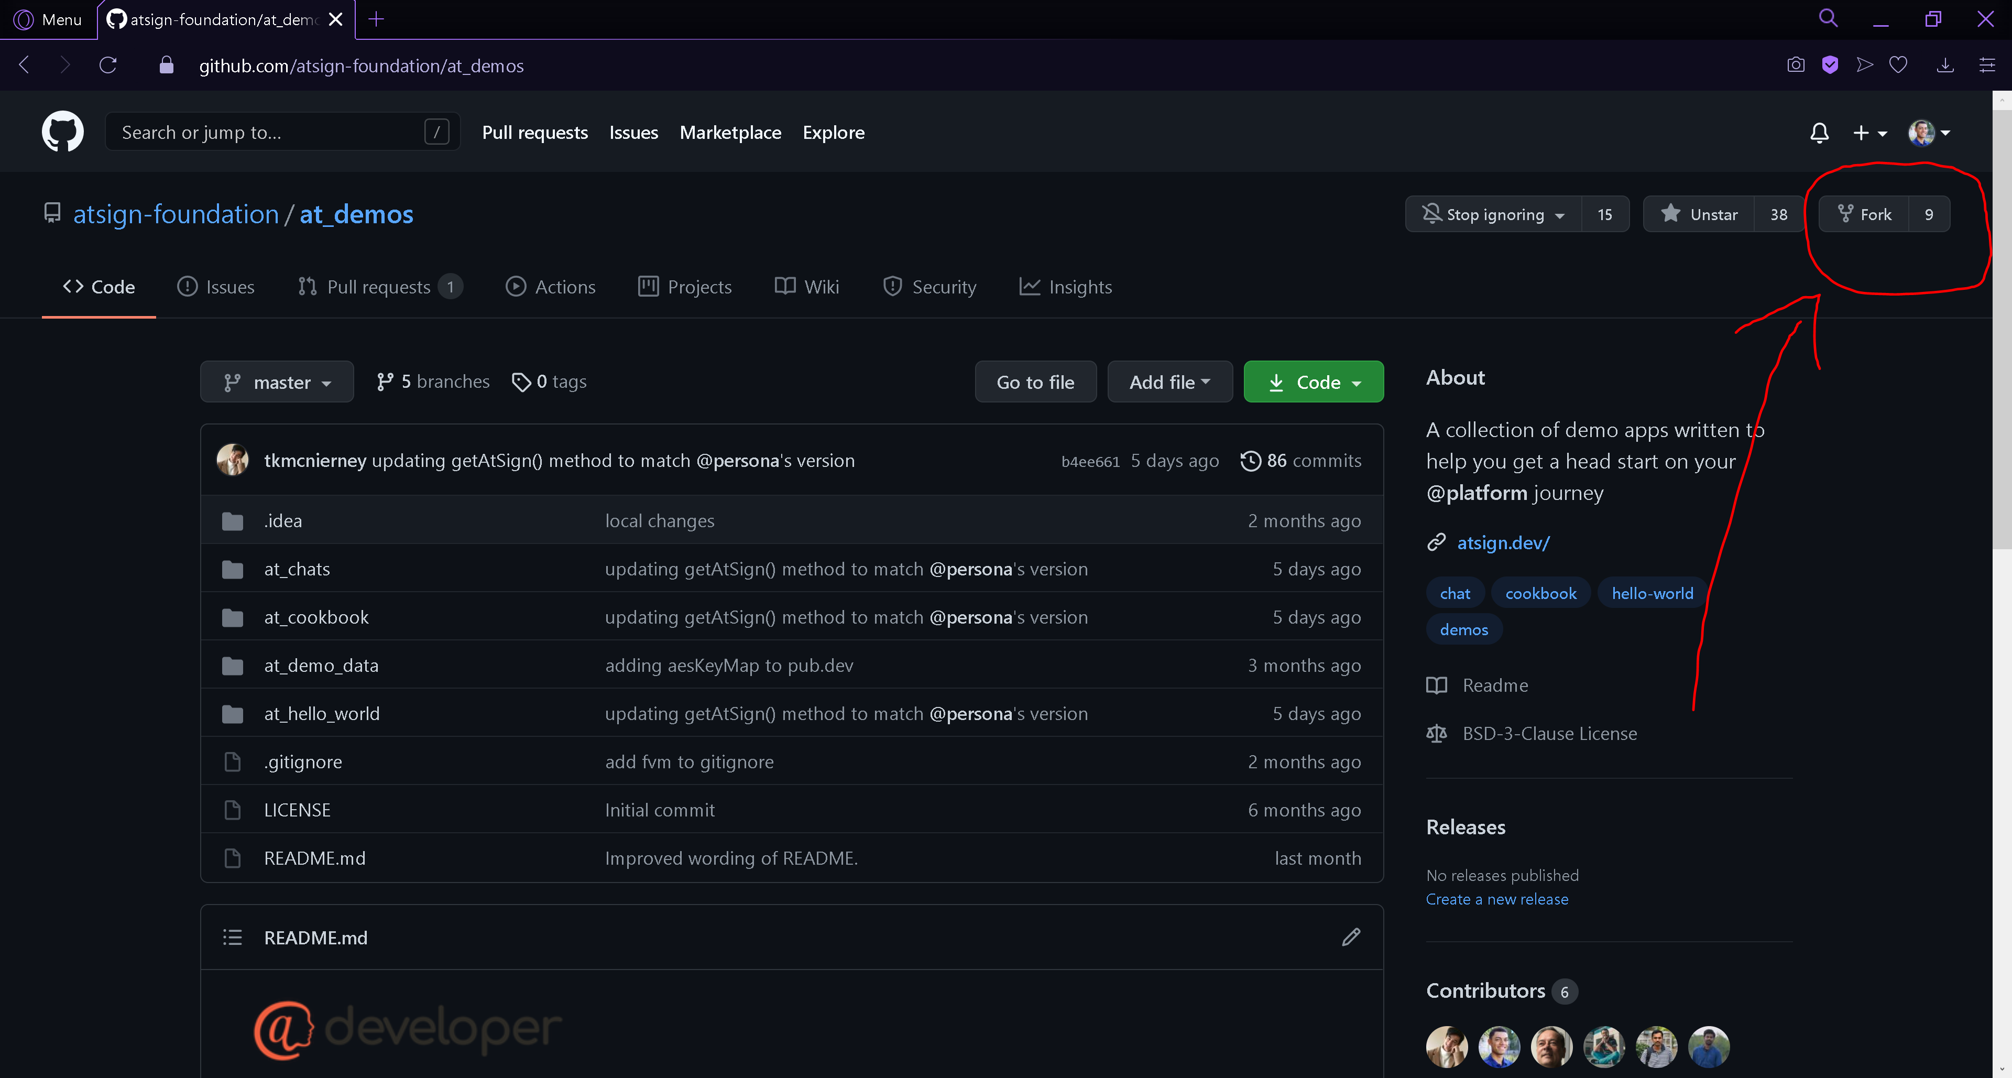Click the Opera ad blocker shield icon

pos(1830,65)
